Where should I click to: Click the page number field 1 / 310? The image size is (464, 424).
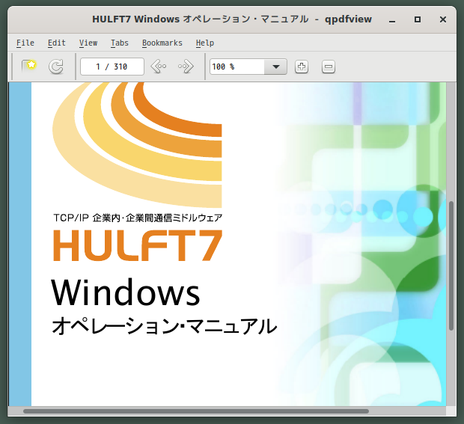point(112,67)
